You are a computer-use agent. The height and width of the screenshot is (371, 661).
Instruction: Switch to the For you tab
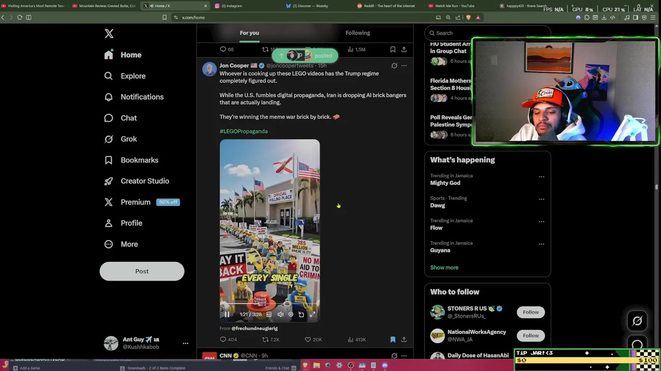tap(249, 33)
